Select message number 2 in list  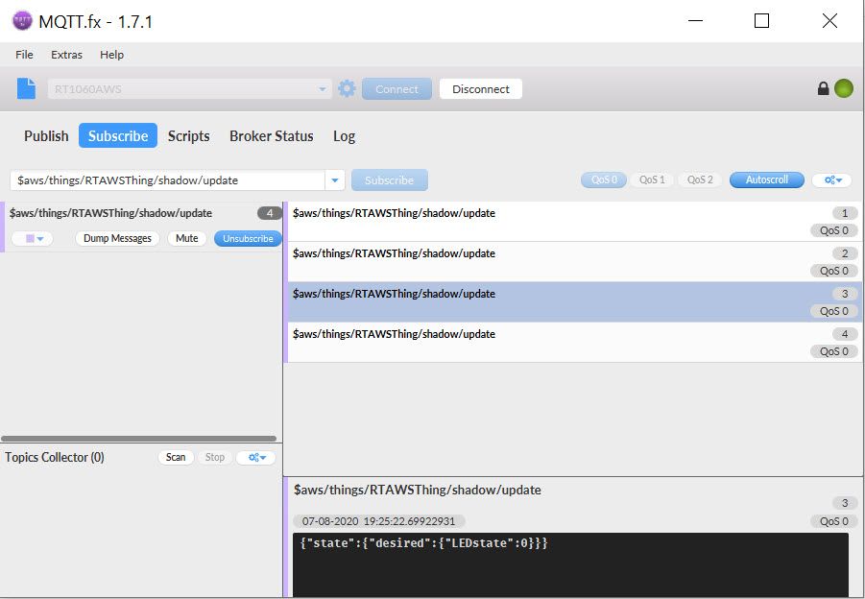click(574, 261)
